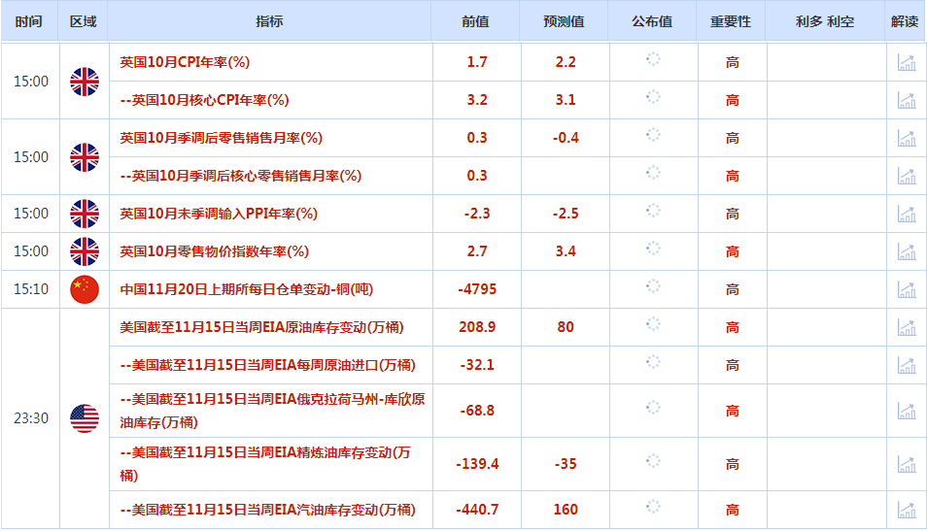Click the UK flag beside 英国10月CPI年率
927x531 pixels.
[x=85, y=82]
